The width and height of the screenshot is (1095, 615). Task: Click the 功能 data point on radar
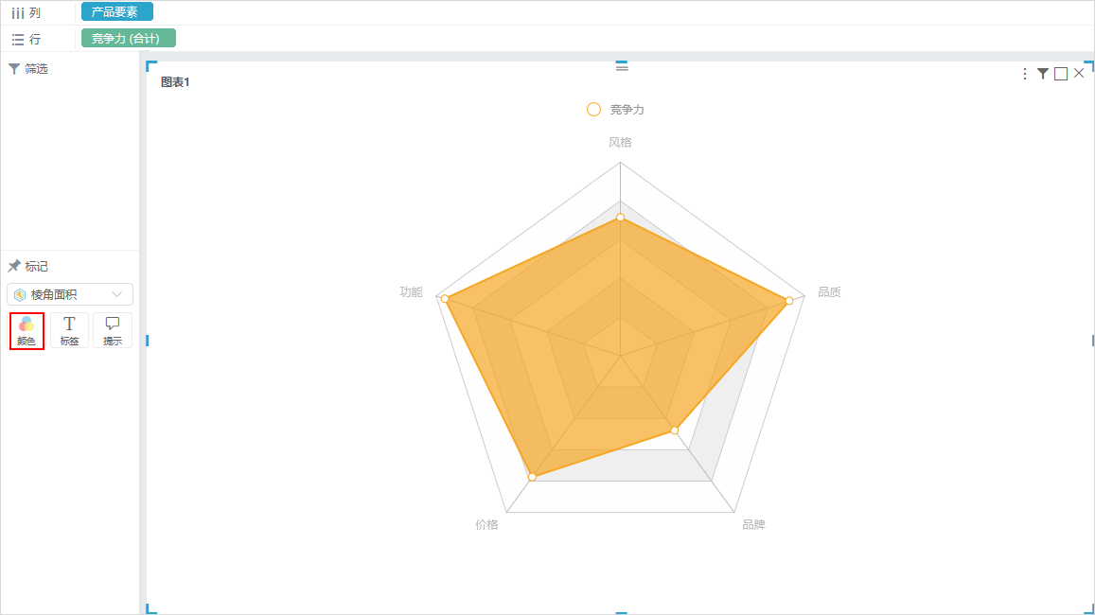(x=445, y=299)
